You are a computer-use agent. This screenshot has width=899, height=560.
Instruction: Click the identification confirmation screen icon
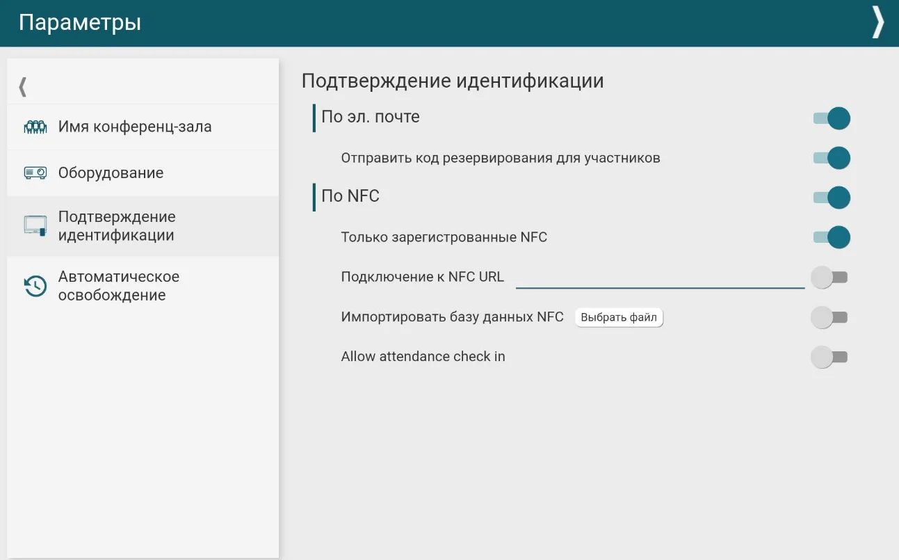click(x=35, y=225)
